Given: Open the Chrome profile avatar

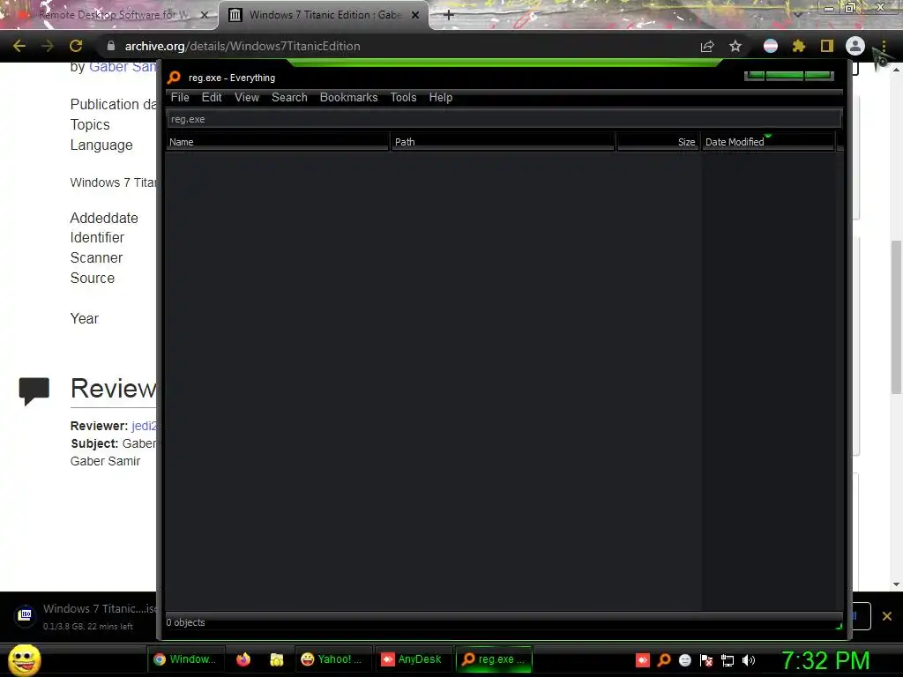Looking at the screenshot, I should tap(855, 46).
